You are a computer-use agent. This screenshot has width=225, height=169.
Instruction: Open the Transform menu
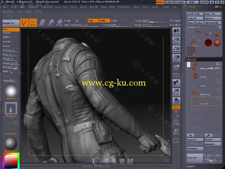point(8,11)
